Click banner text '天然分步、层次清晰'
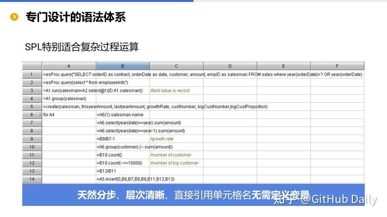 pyautogui.click(x=121, y=195)
